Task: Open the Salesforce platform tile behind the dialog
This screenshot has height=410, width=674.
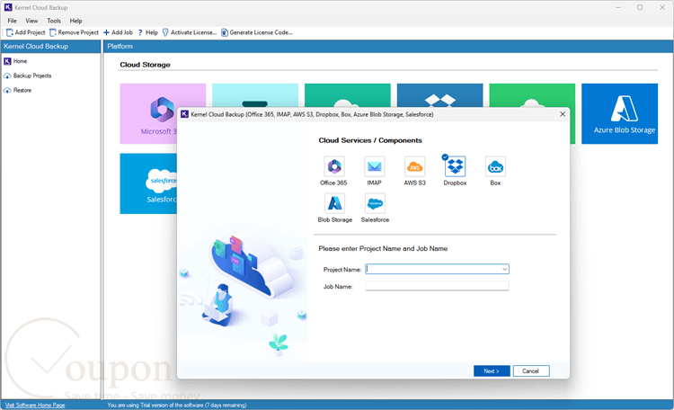Action: tap(148, 183)
